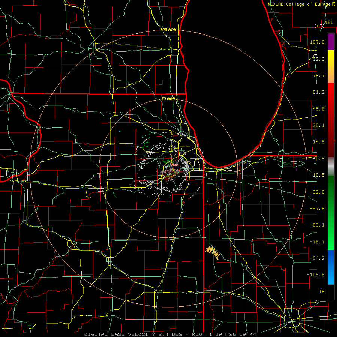The width and height of the screenshot is (337, 337).
Task: Click the 45.6 velocity scale value
Action: click(319, 109)
